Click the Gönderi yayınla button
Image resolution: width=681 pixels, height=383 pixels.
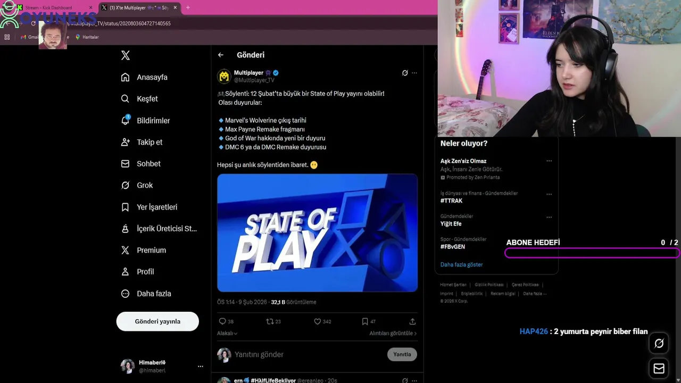pos(157,321)
